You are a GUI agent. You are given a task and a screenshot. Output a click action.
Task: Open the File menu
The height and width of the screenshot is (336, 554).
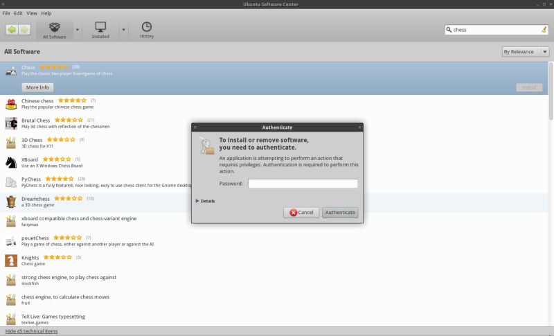[6, 13]
